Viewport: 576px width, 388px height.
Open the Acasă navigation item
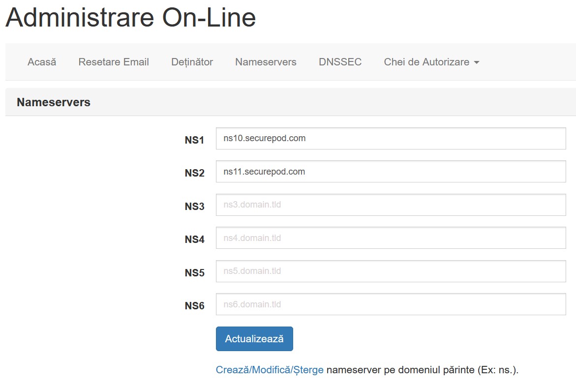click(x=42, y=62)
